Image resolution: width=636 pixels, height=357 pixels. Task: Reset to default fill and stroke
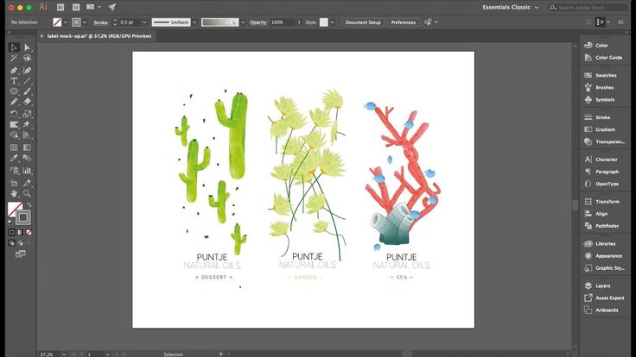tap(11, 222)
